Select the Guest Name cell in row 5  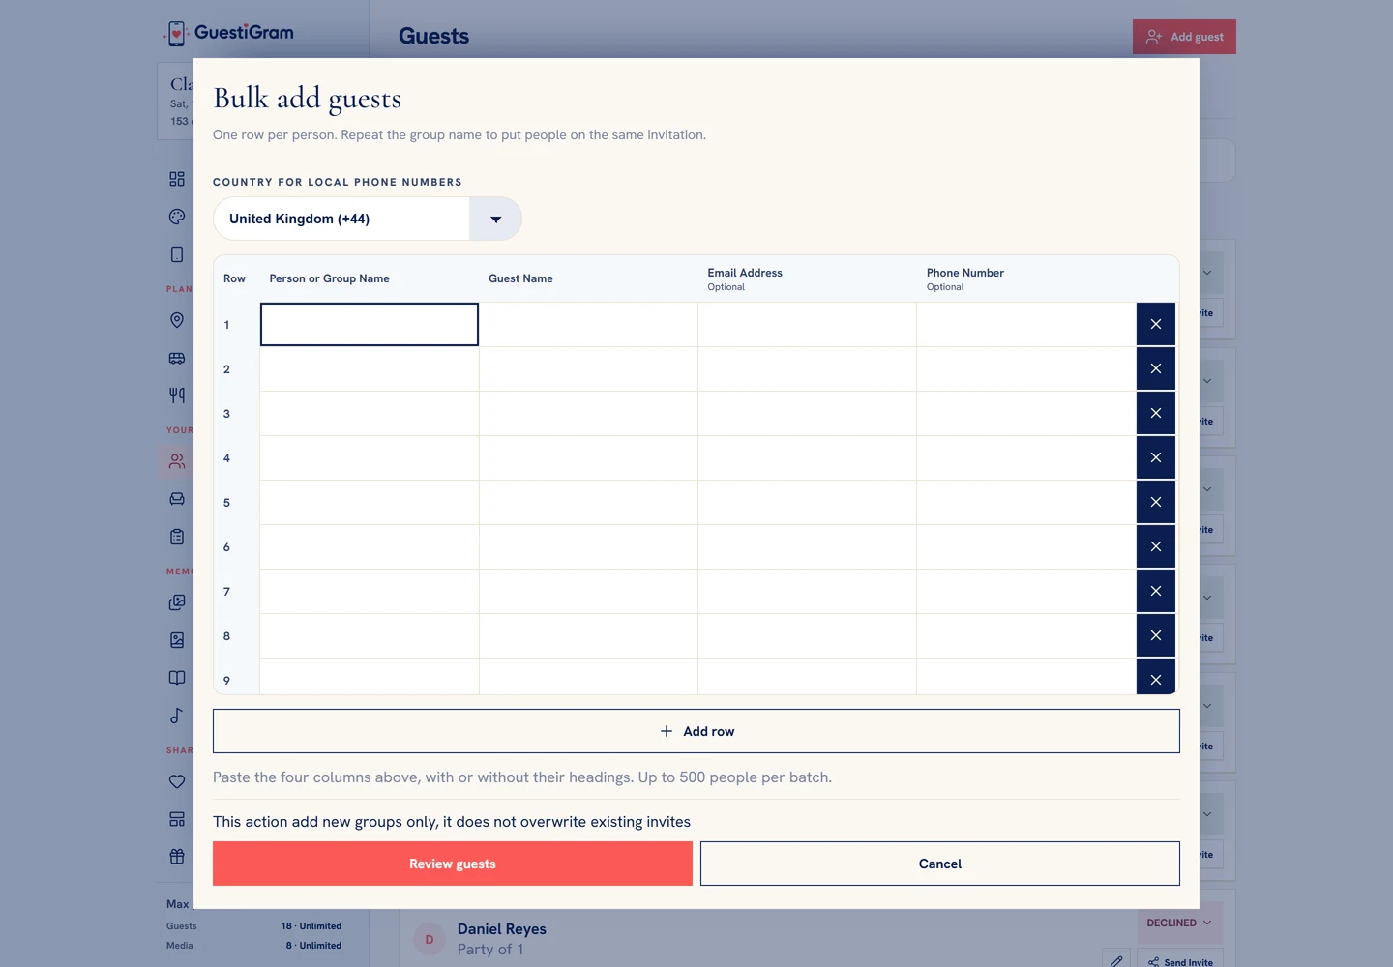588,502
